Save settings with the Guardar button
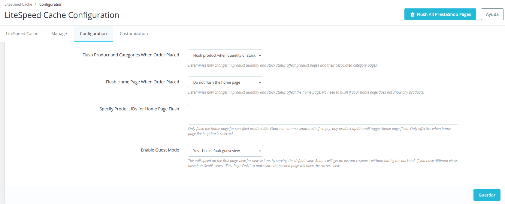Viewport: 505px width, 204px height. tap(487, 195)
